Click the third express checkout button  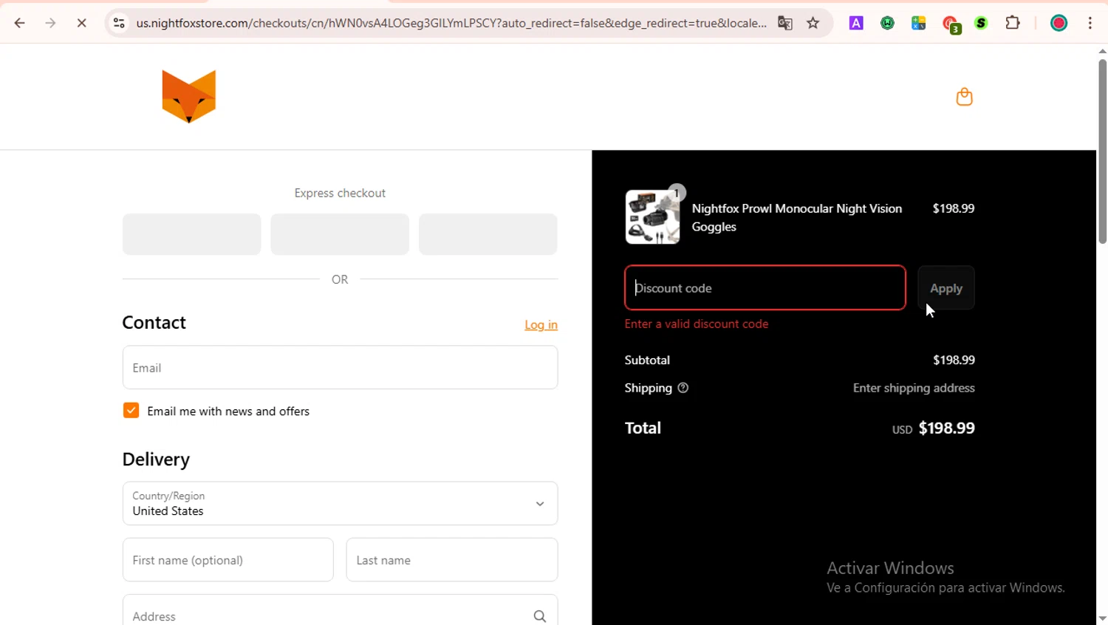[488, 234]
